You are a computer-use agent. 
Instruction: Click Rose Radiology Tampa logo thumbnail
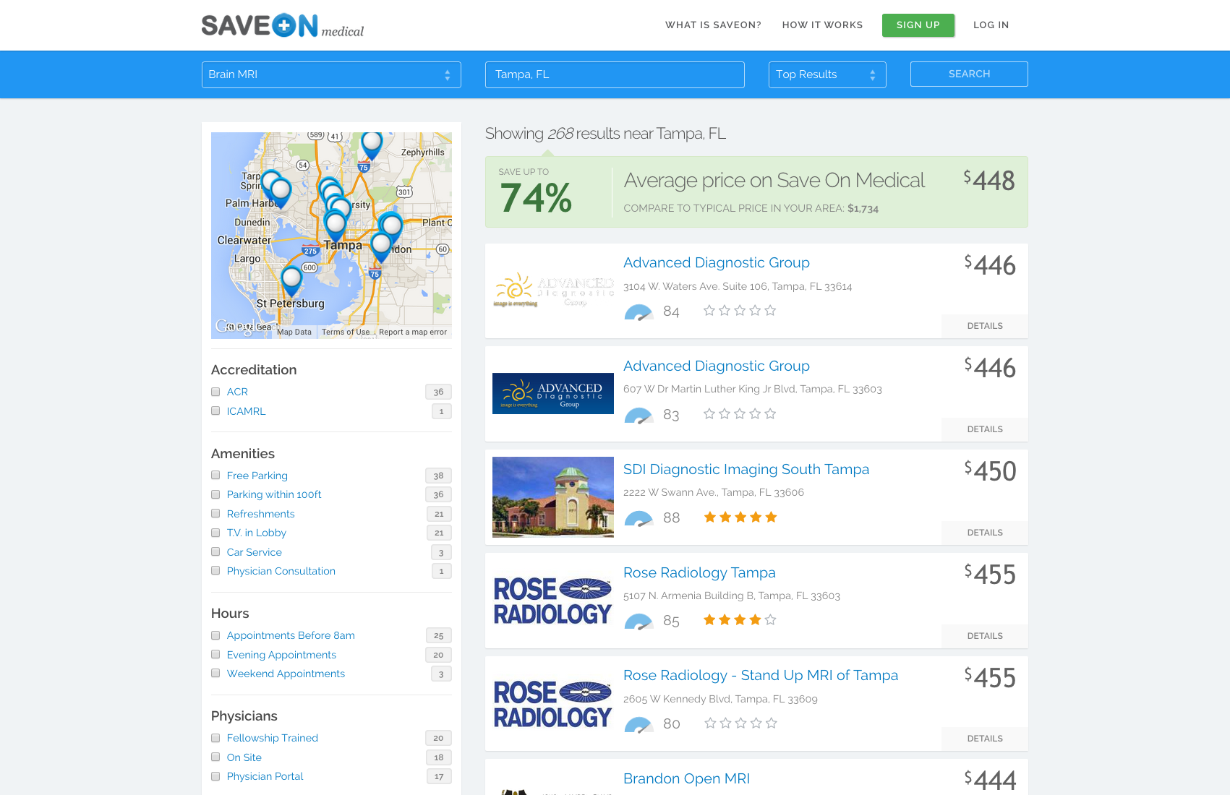click(553, 601)
